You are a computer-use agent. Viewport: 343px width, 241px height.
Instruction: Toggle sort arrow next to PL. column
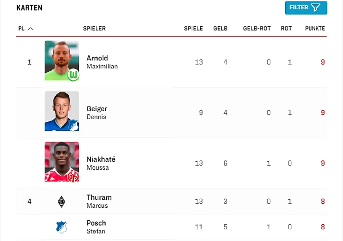[x=31, y=29]
